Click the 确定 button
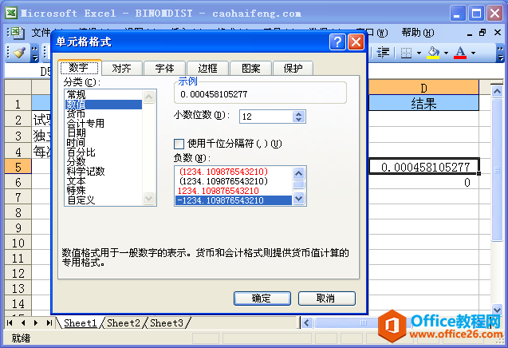The height and width of the screenshot is (348, 508). coord(262,299)
